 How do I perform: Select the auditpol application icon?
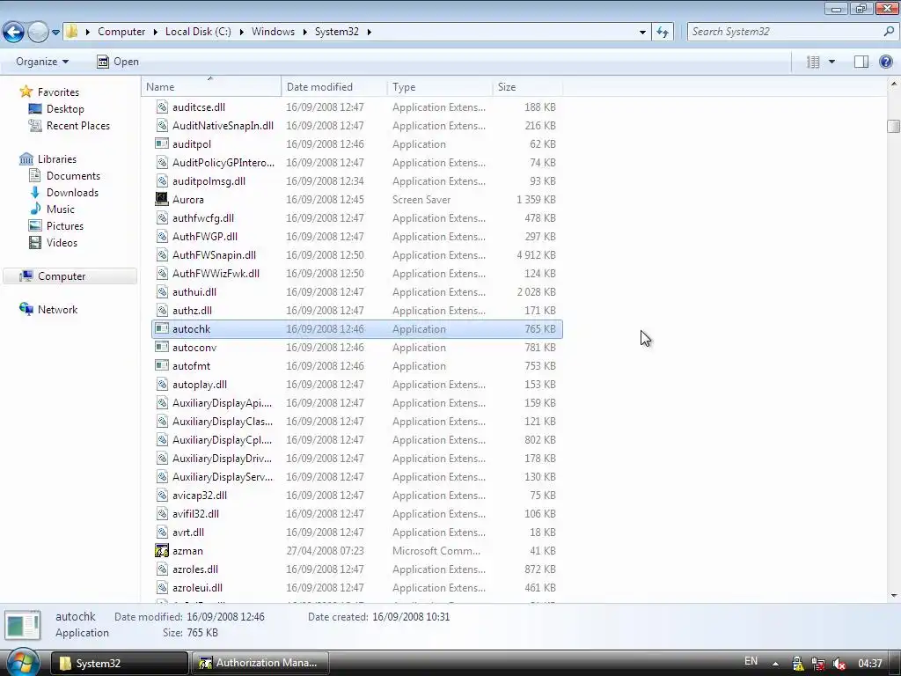[162, 143]
